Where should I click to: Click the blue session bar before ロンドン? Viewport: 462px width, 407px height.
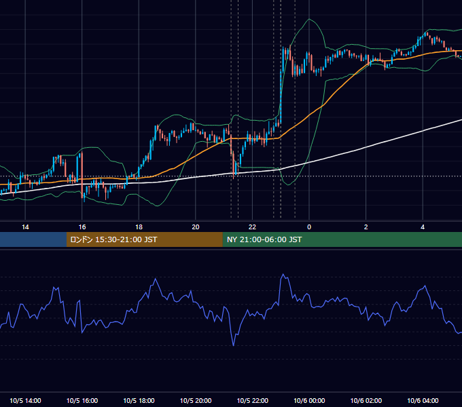(33, 239)
